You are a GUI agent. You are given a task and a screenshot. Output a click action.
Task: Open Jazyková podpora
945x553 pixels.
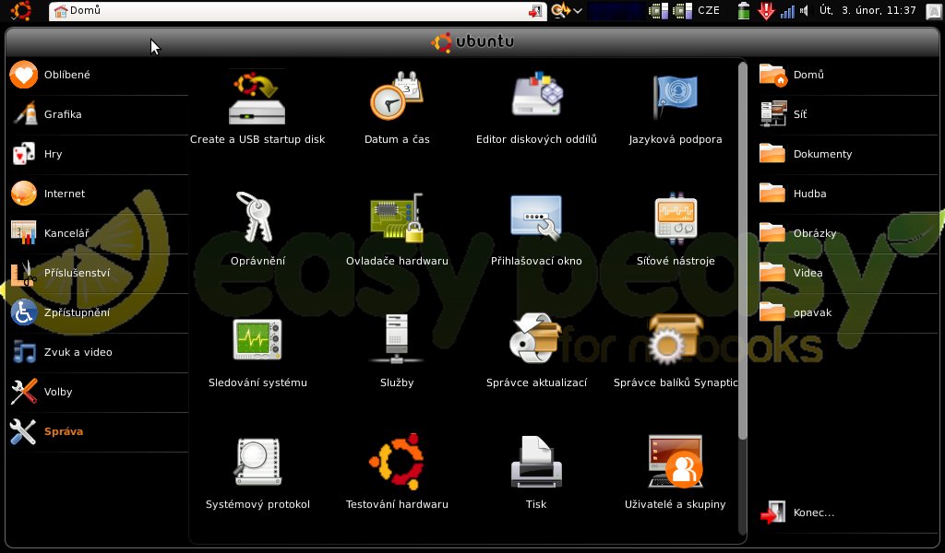[x=675, y=107]
